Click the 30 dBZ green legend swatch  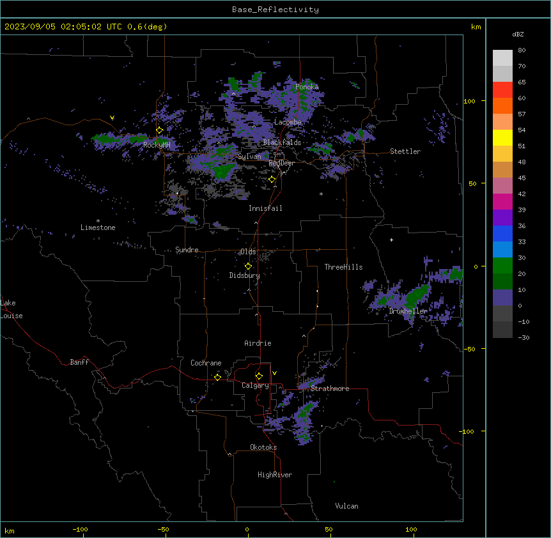(502, 266)
